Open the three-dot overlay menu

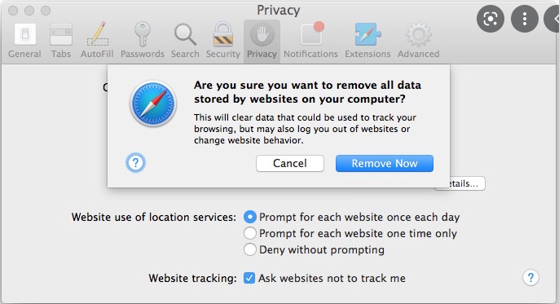pyautogui.click(x=525, y=19)
